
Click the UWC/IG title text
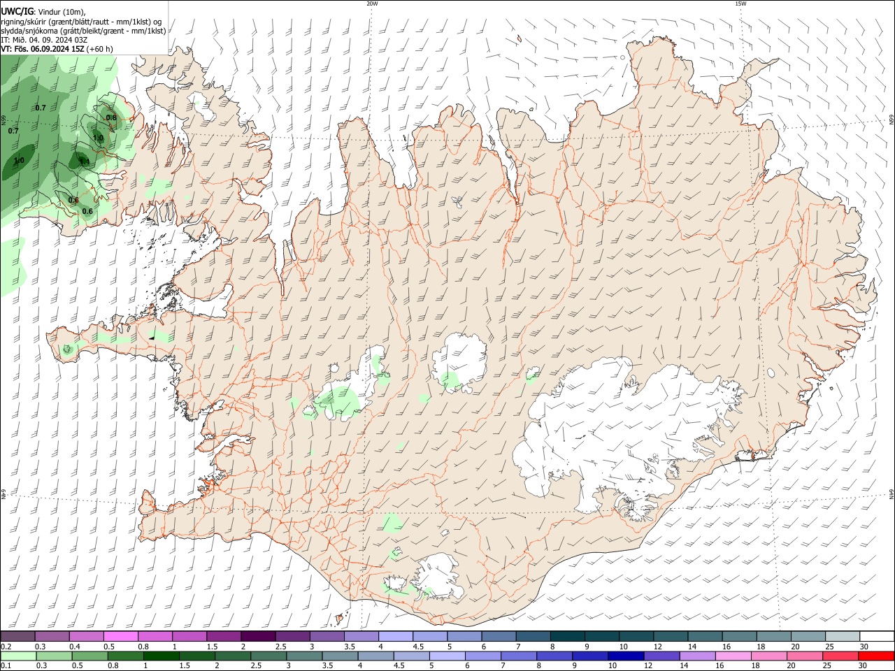[17, 12]
